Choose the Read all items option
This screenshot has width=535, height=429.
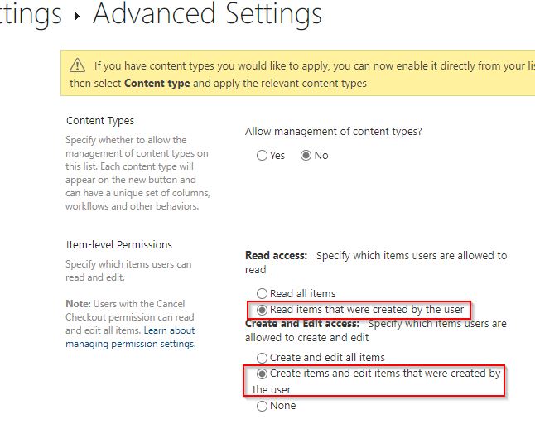point(263,293)
